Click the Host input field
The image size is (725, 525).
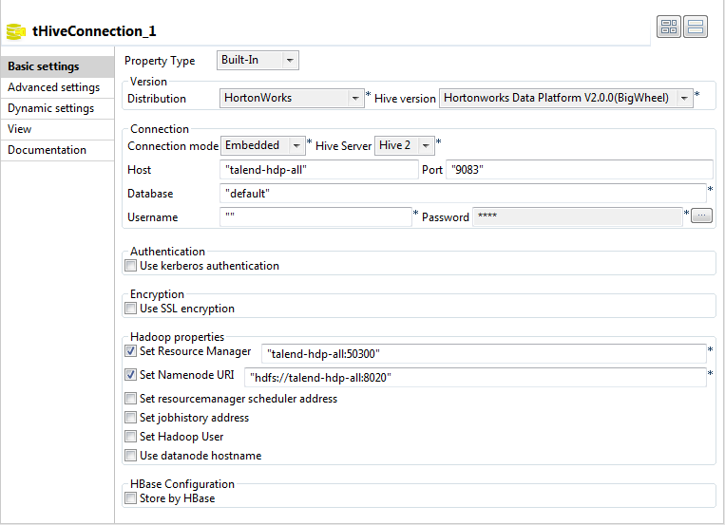pyautogui.click(x=317, y=170)
